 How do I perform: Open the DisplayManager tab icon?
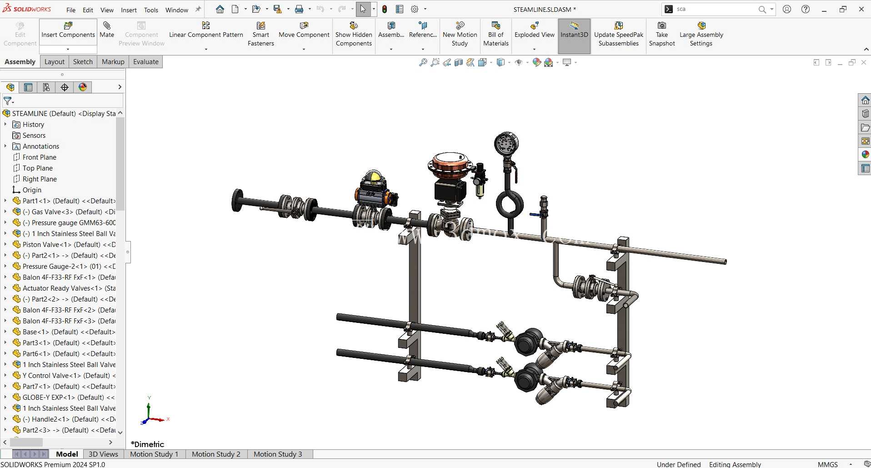[83, 87]
